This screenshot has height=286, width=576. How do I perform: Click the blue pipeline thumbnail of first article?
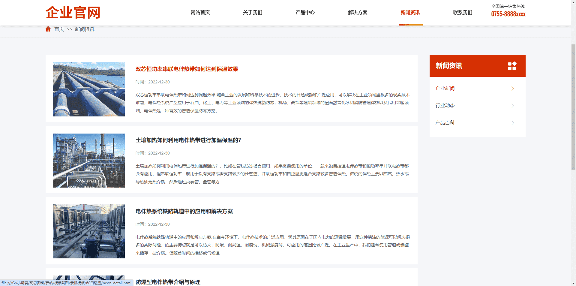(x=89, y=89)
